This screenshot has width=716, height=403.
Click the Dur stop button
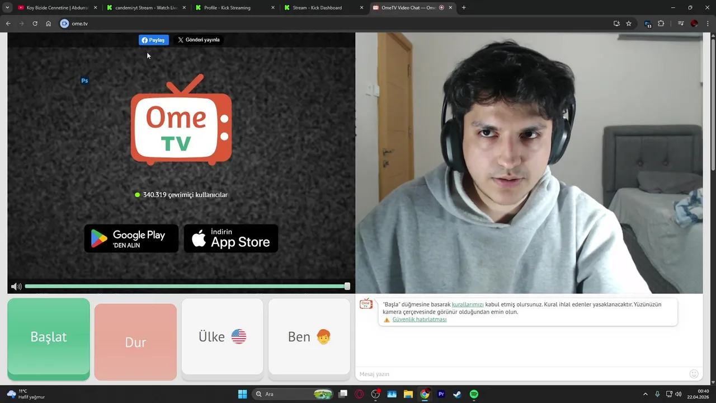coord(135,342)
